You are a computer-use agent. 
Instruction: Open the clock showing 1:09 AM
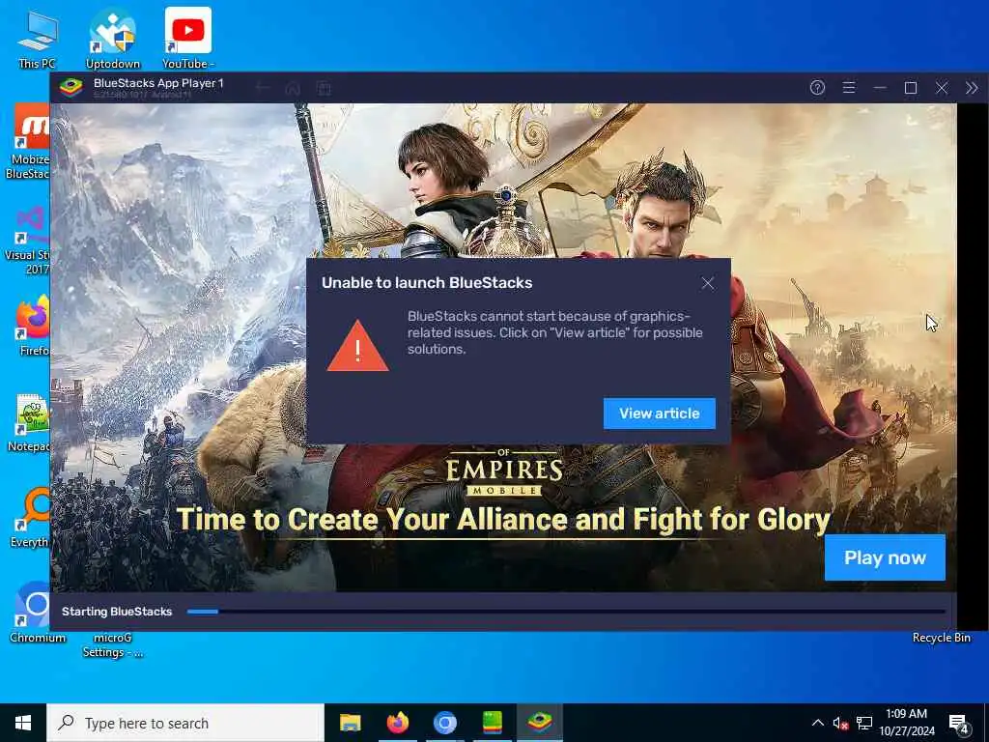906,723
